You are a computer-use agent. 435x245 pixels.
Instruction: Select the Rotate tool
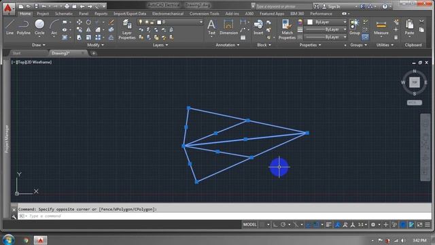[x=88, y=22]
